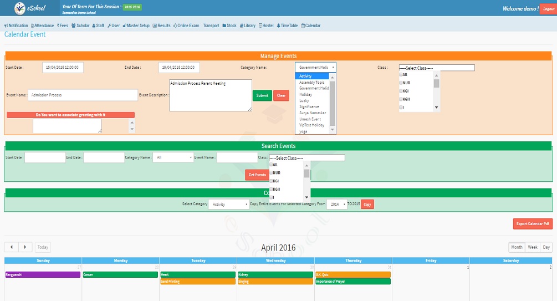The height and width of the screenshot is (301, 557).
Task: Switch calendar to Week view
Action: point(532,247)
